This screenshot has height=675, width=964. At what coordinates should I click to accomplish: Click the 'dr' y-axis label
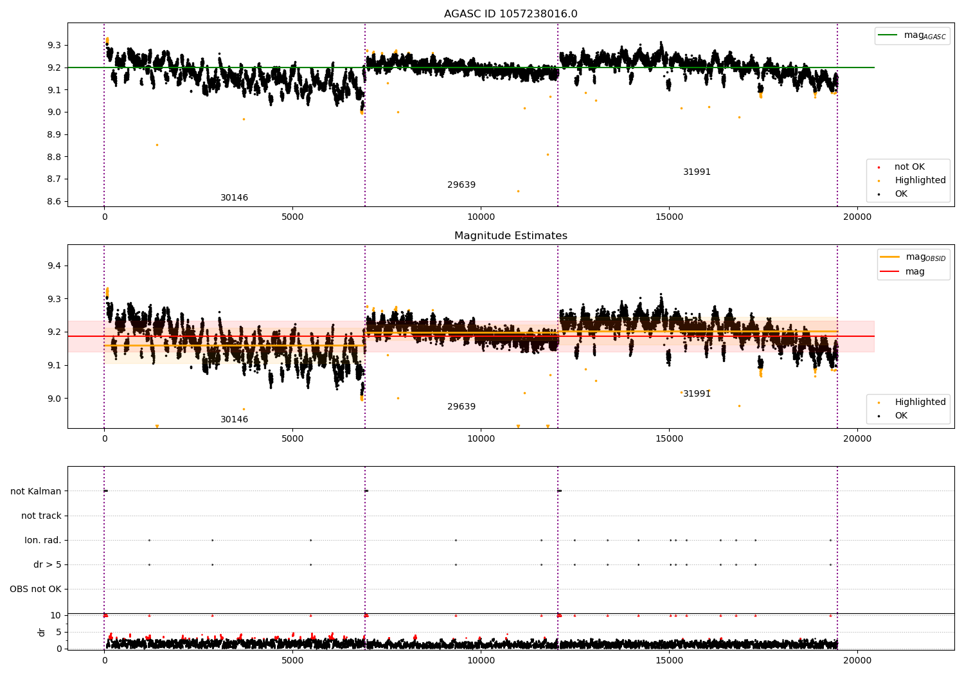(42, 632)
